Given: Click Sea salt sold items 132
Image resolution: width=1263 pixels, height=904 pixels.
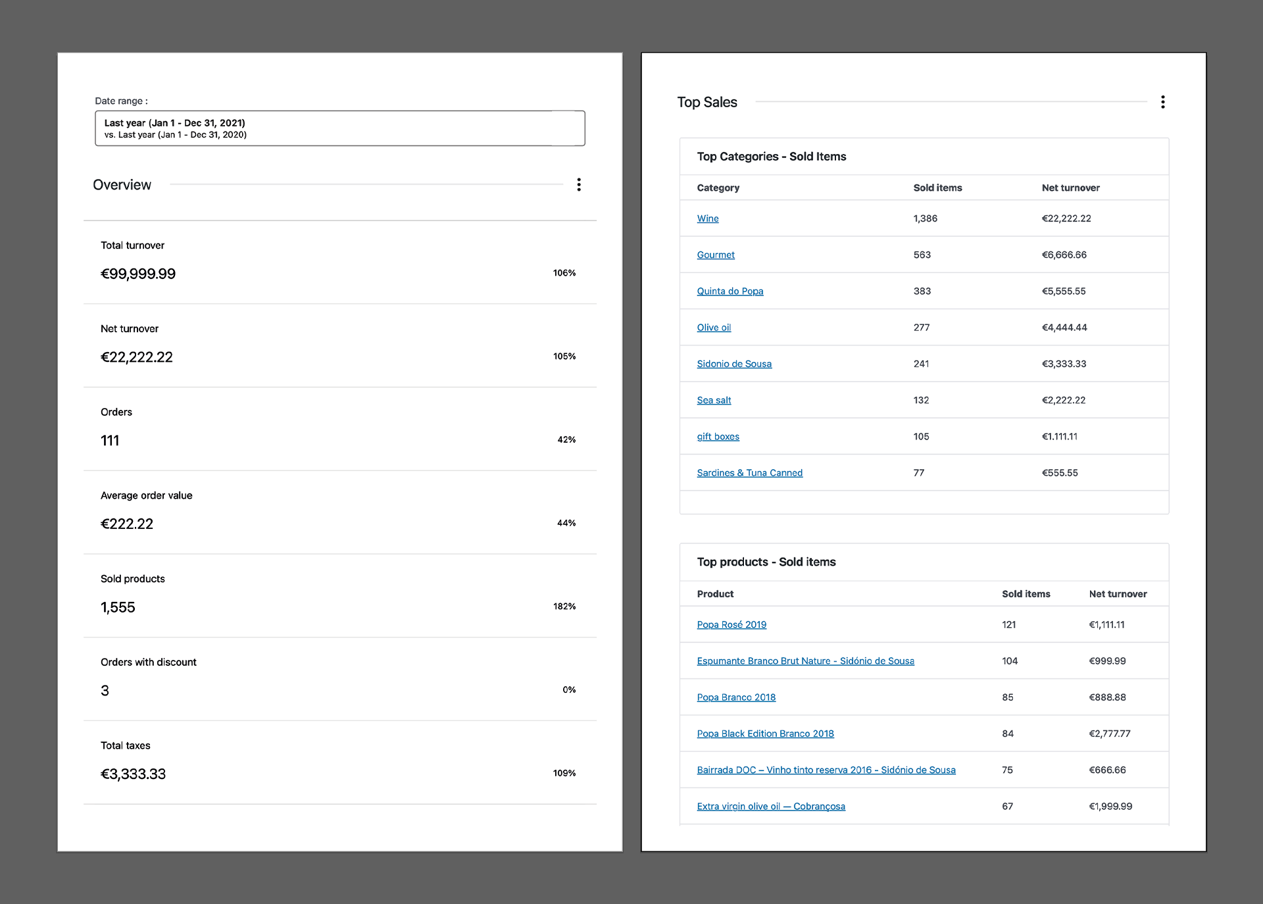Looking at the screenshot, I should [922, 400].
